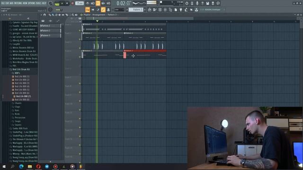Screen dimensions: 303x170
Task: Collapse the 808's subfolder
Action: coord(16,73)
